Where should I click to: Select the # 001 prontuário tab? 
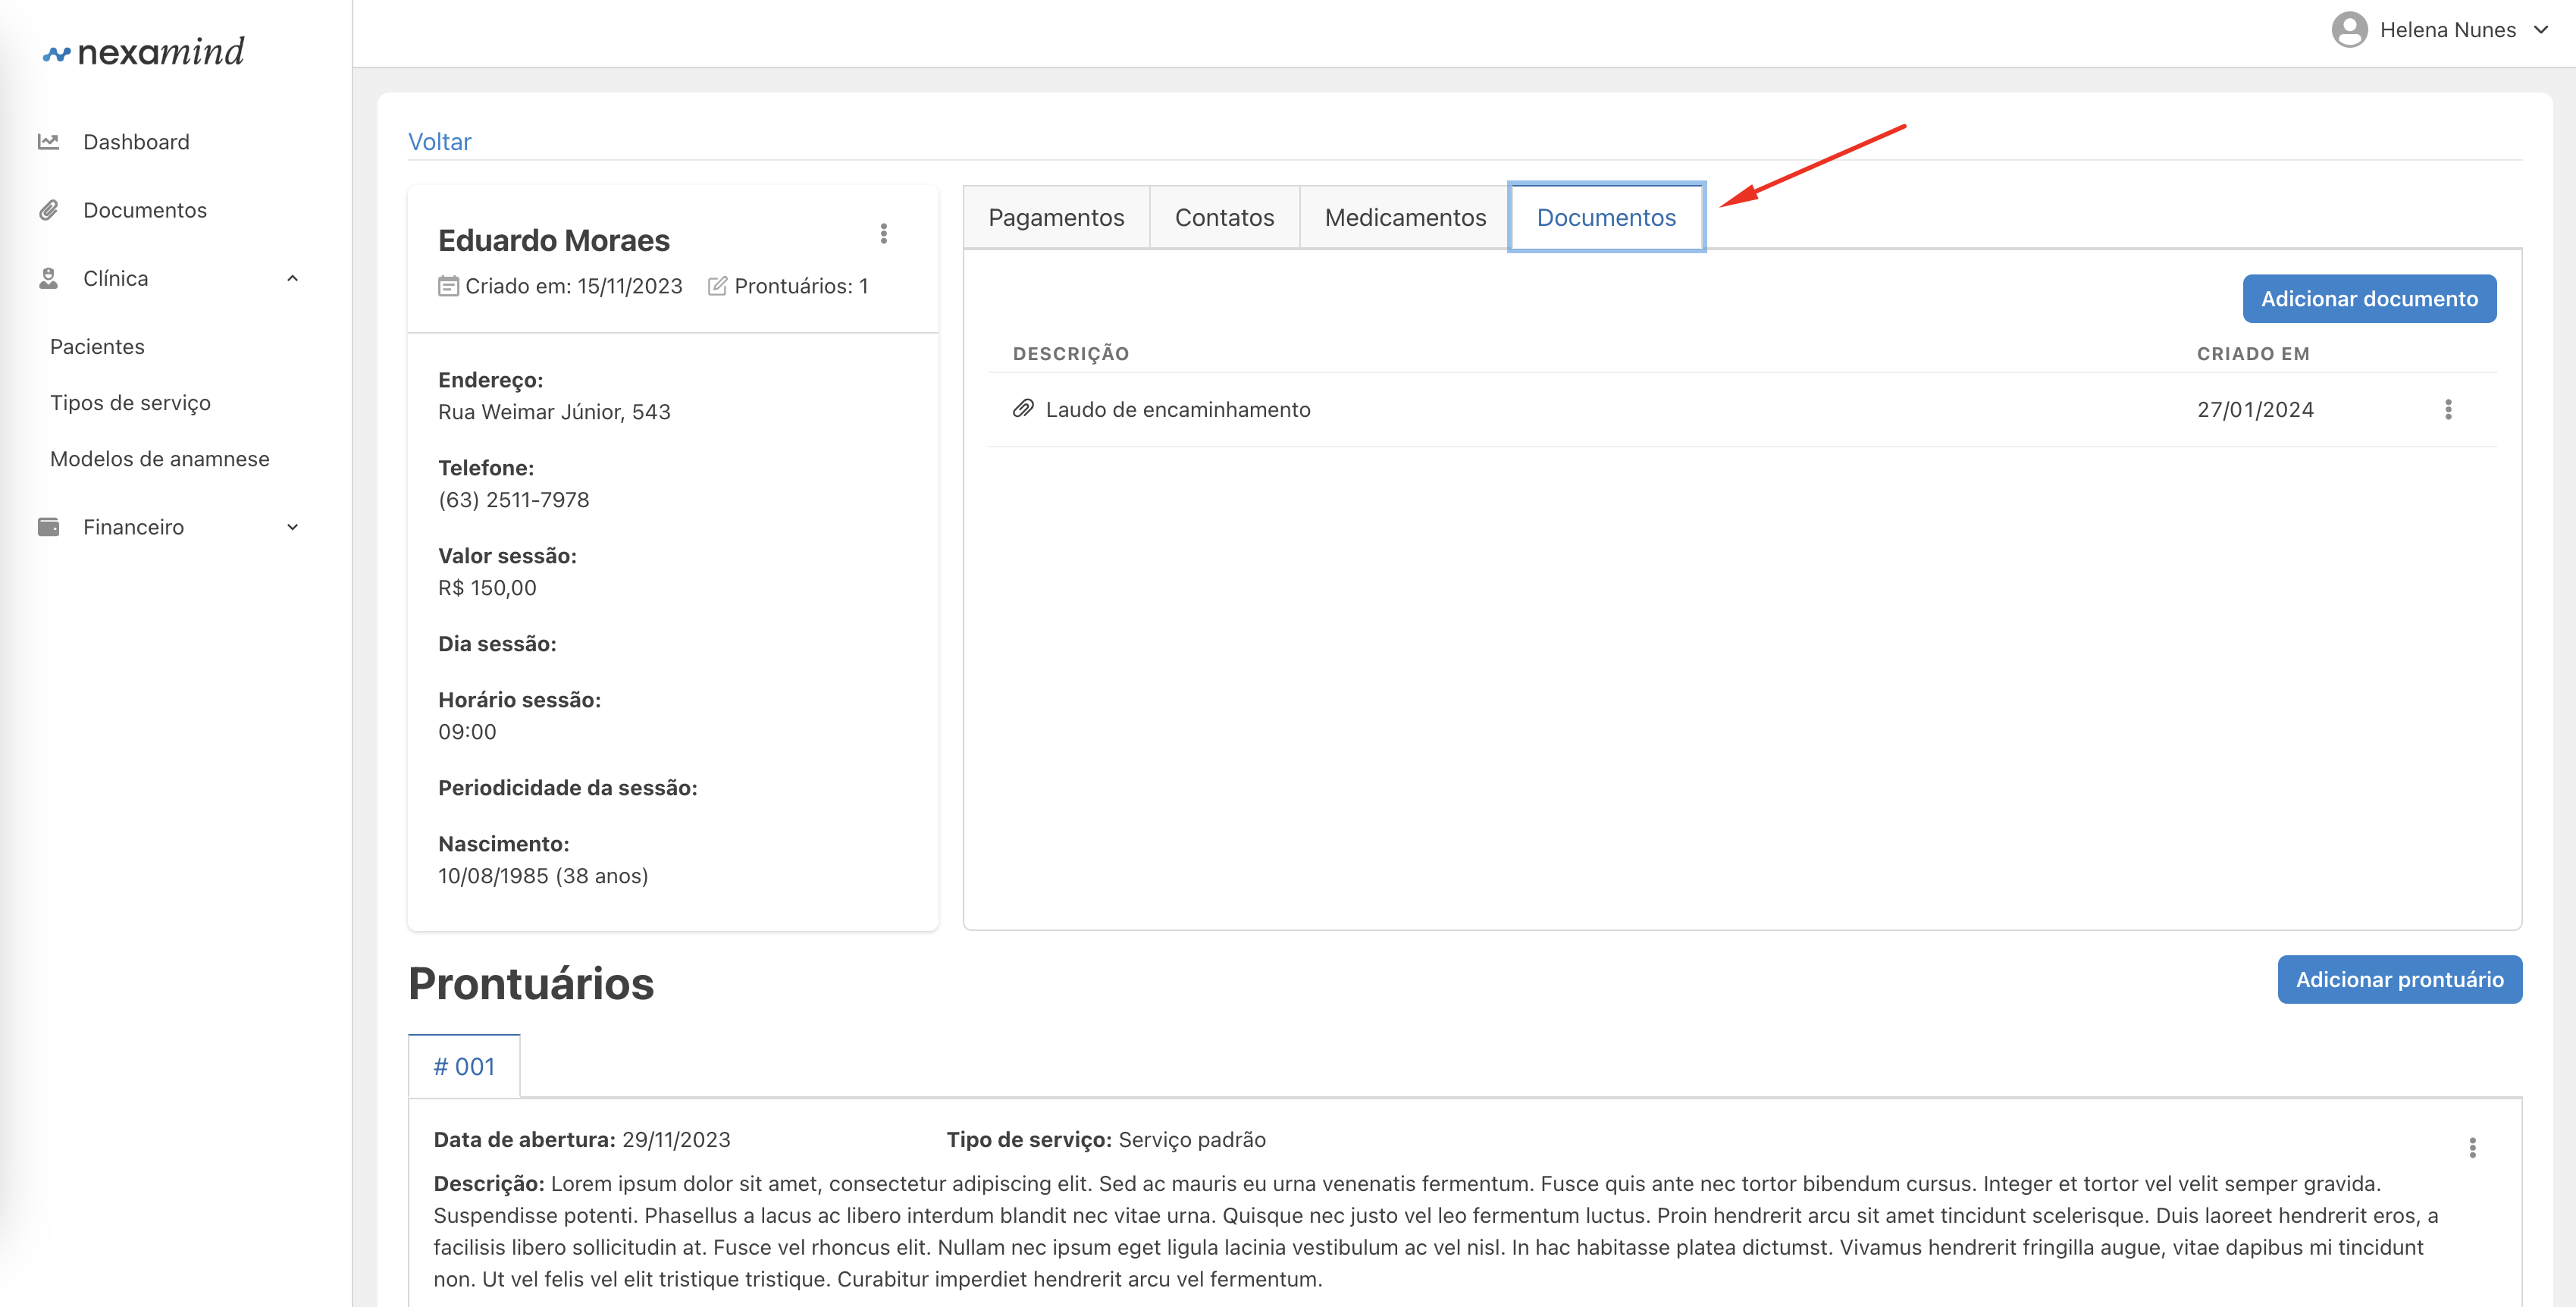[x=464, y=1067]
